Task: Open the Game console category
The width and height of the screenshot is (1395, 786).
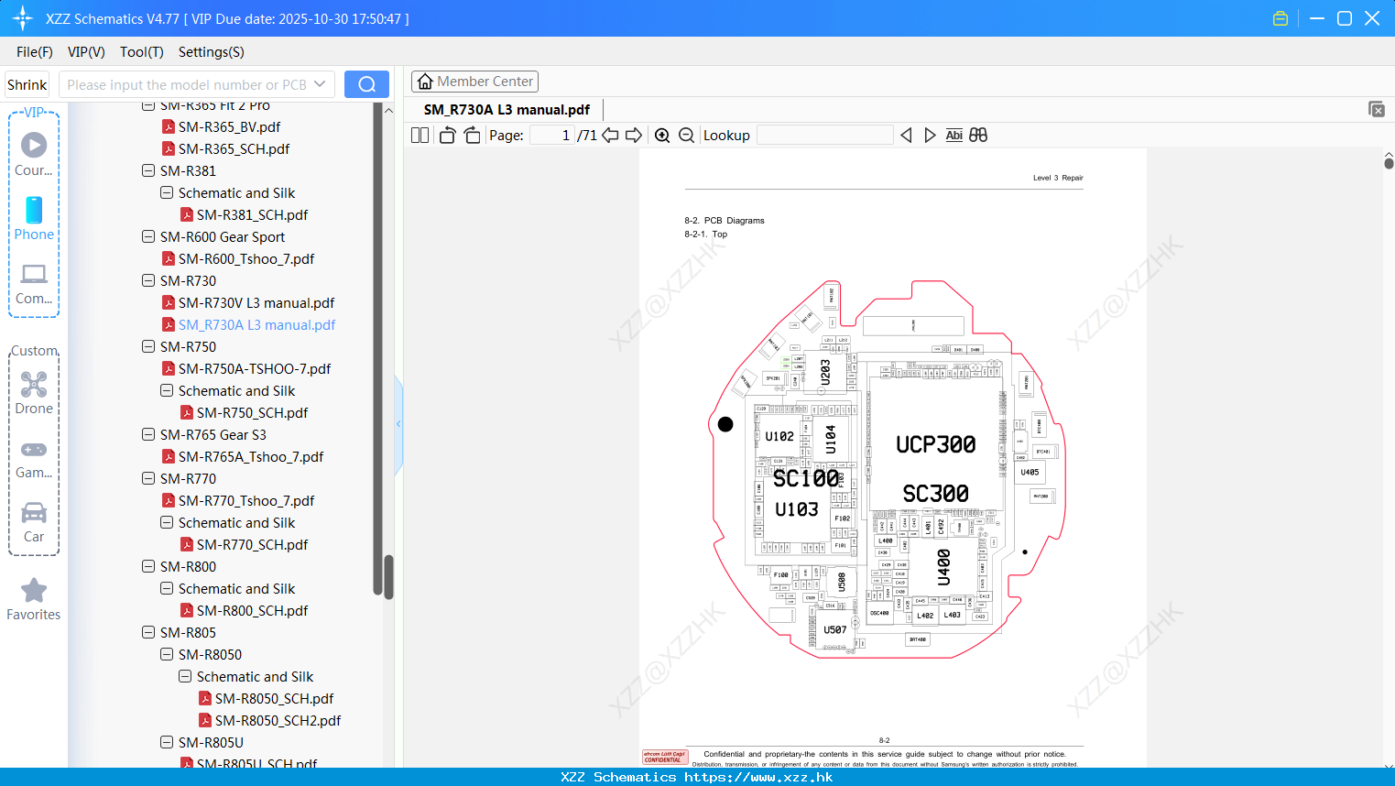Action: pos(34,459)
